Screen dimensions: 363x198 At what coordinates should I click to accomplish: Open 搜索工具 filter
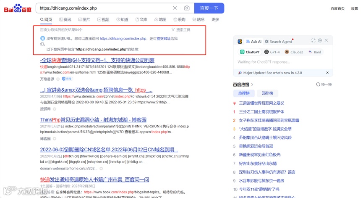coord(181,30)
